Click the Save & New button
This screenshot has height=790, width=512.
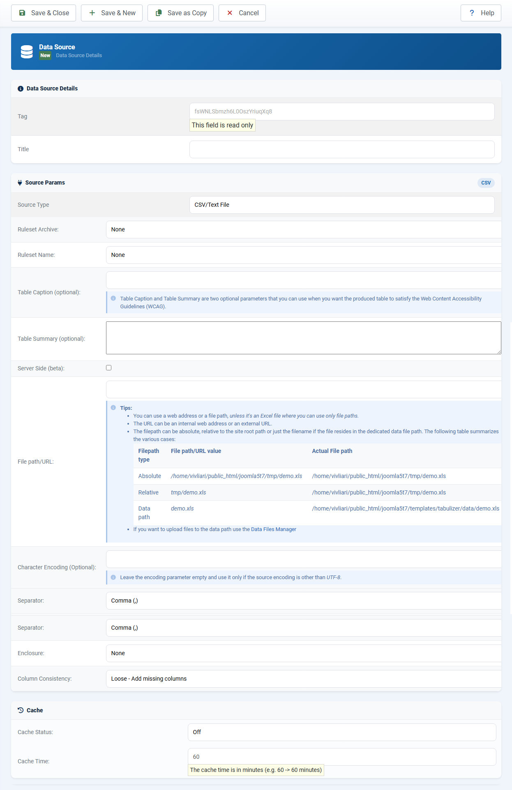click(112, 13)
